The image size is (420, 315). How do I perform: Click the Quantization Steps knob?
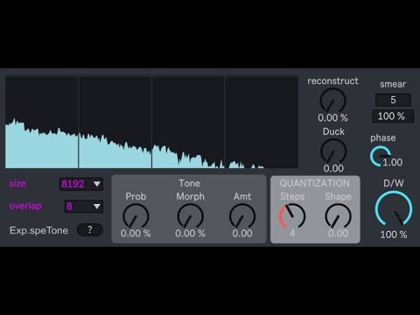point(292,216)
